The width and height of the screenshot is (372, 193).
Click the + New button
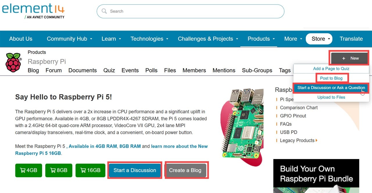click(x=349, y=58)
